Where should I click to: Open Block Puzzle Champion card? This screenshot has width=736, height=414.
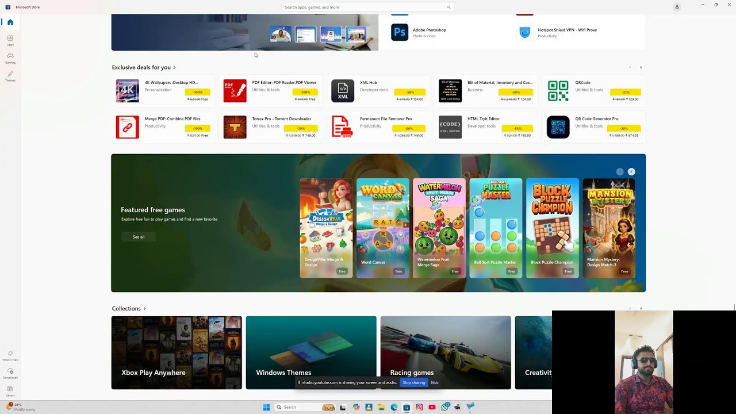point(553,228)
